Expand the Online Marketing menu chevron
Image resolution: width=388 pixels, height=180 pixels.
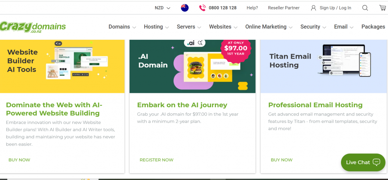[x=291, y=27]
